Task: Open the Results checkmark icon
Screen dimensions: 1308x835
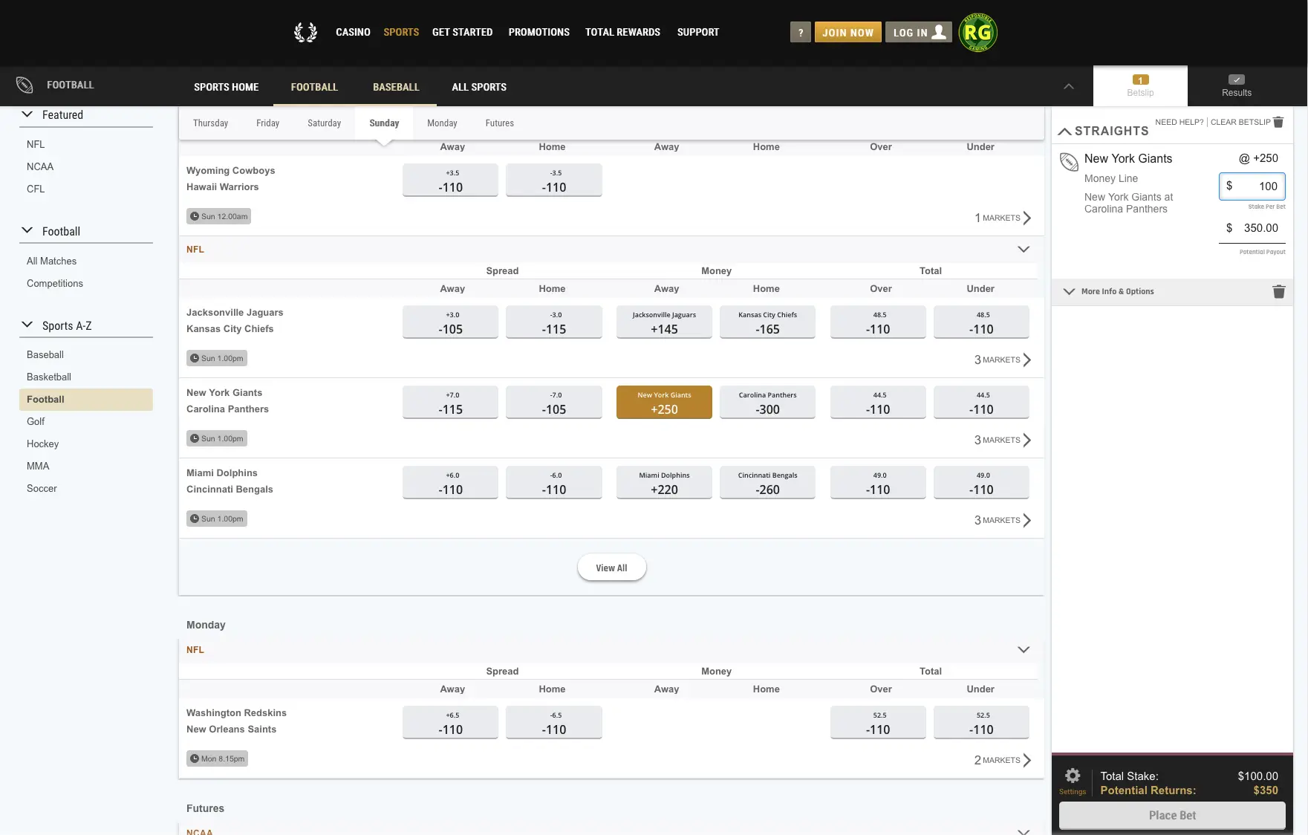Action: (1236, 79)
